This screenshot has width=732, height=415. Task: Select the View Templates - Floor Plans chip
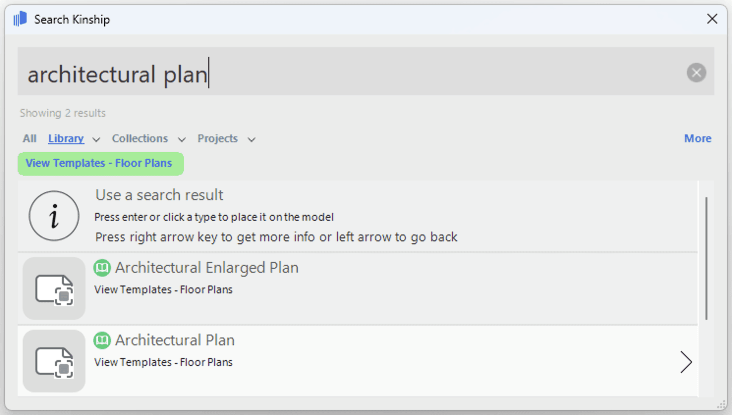(x=100, y=163)
